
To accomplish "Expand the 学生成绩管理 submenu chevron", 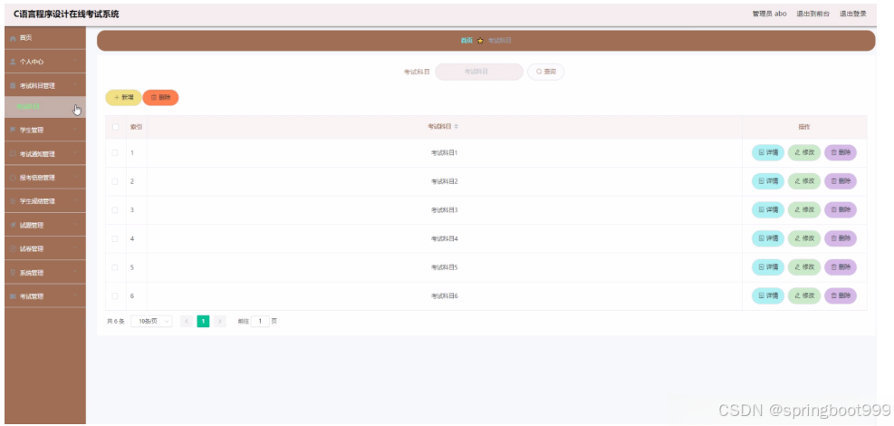I will click(x=75, y=200).
